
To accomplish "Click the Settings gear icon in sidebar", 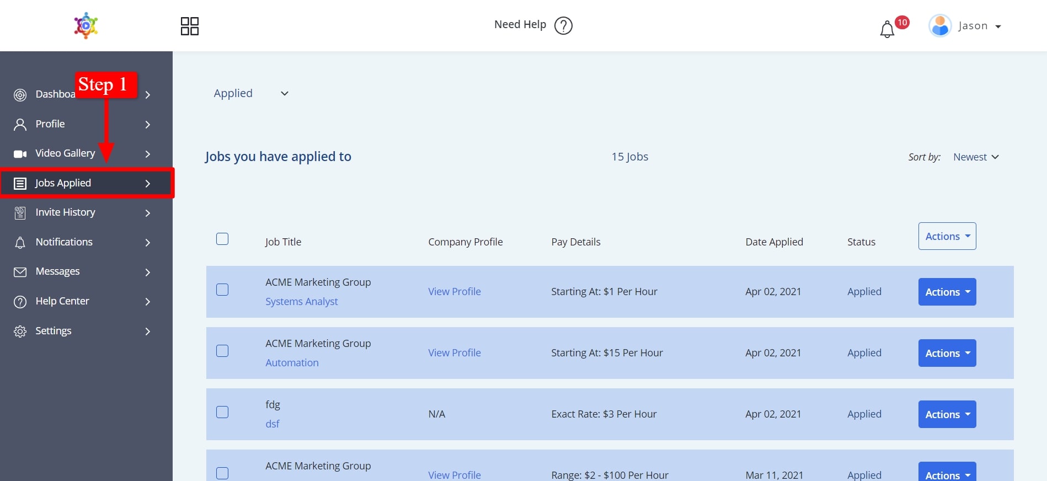I will pos(20,332).
